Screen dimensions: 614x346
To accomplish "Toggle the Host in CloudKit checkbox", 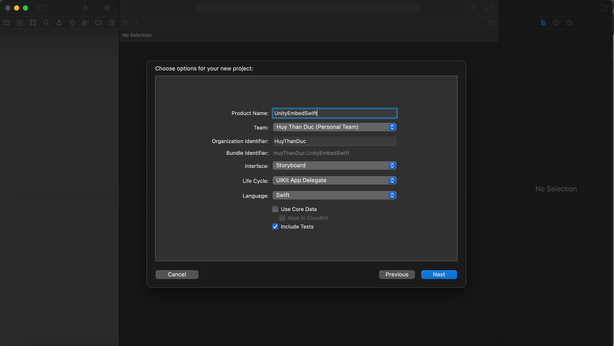I will pyautogui.click(x=282, y=218).
